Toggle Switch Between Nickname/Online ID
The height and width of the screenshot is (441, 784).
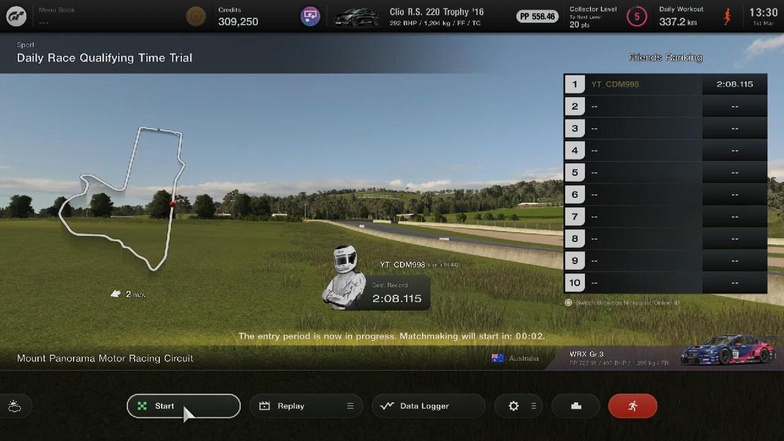point(622,303)
